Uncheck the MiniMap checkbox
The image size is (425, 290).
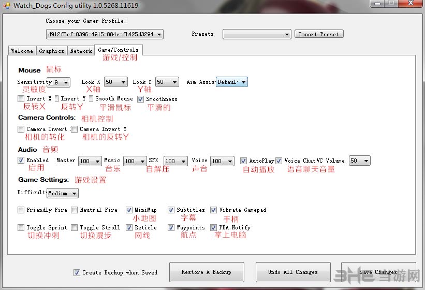click(x=129, y=210)
